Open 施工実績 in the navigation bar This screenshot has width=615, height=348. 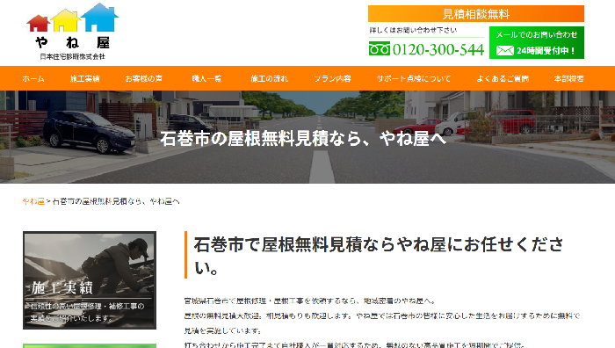(x=84, y=78)
